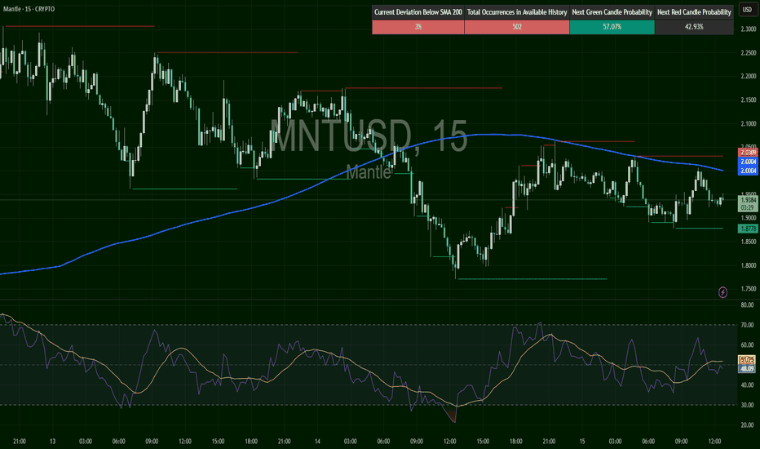The height and width of the screenshot is (449, 760).
Task: Select Next Green Candle Probability header
Action: pos(612,12)
